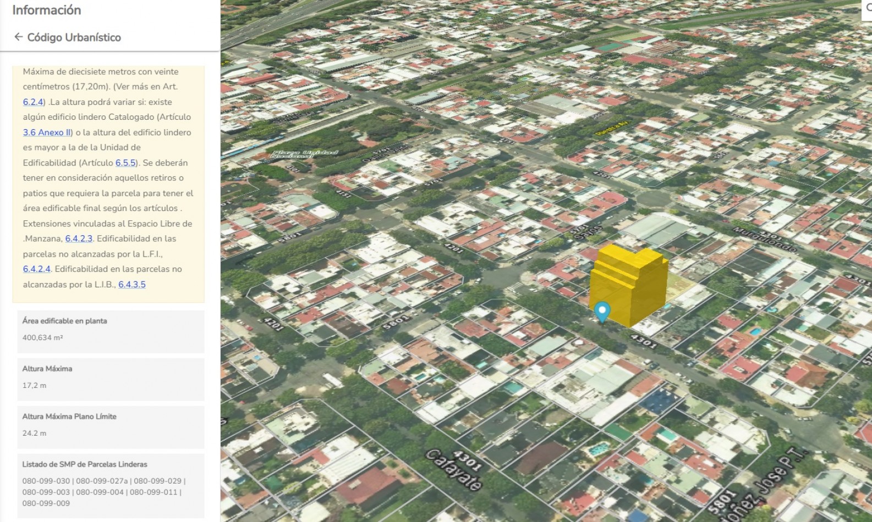Open the 6.4.2.3 article link
The image size is (872, 522).
coord(79,238)
